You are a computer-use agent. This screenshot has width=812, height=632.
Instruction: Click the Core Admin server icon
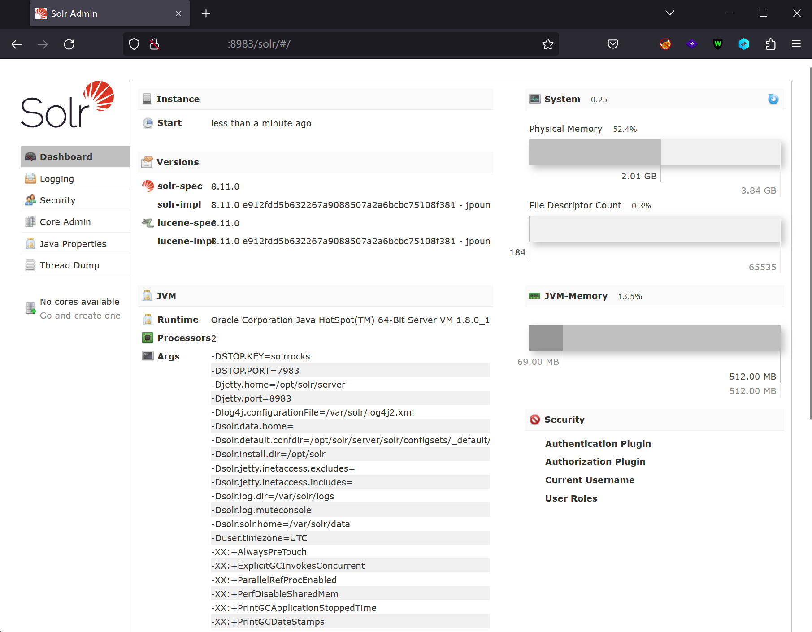(30, 221)
